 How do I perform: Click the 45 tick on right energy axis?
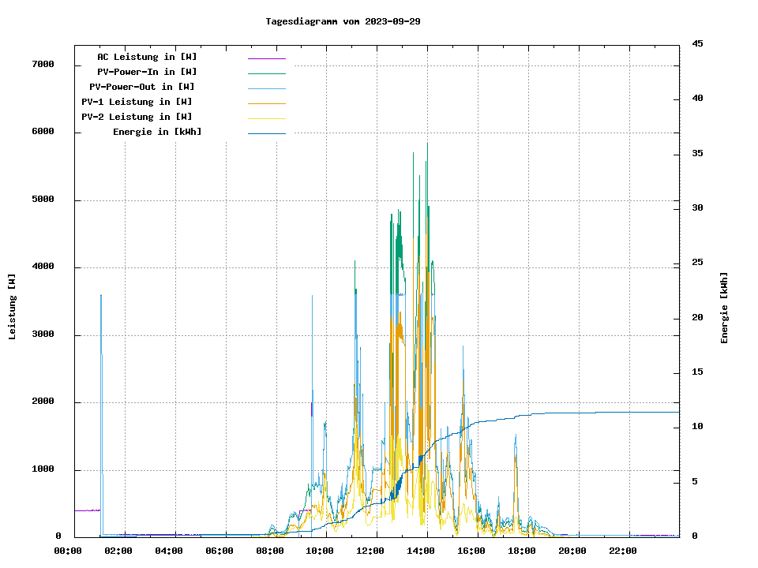(x=697, y=44)
